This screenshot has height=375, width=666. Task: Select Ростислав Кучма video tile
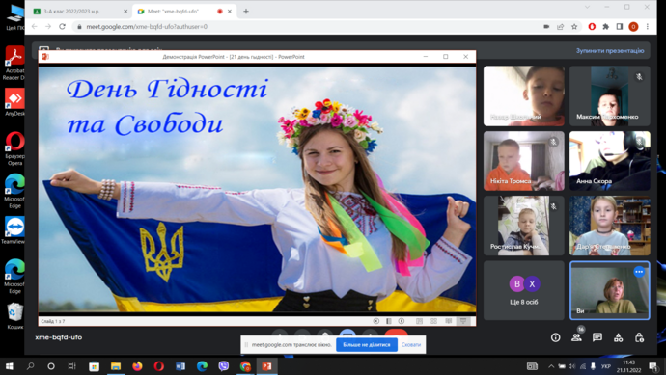(524, 226)
